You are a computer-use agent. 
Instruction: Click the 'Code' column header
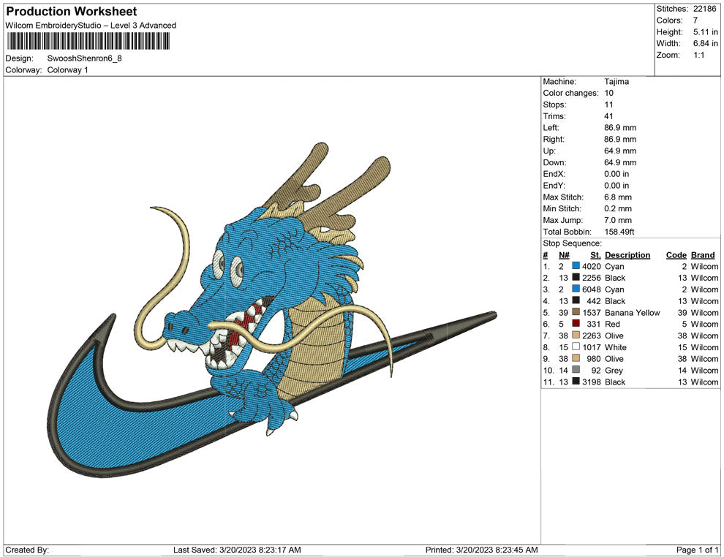[x=676, y=254]
